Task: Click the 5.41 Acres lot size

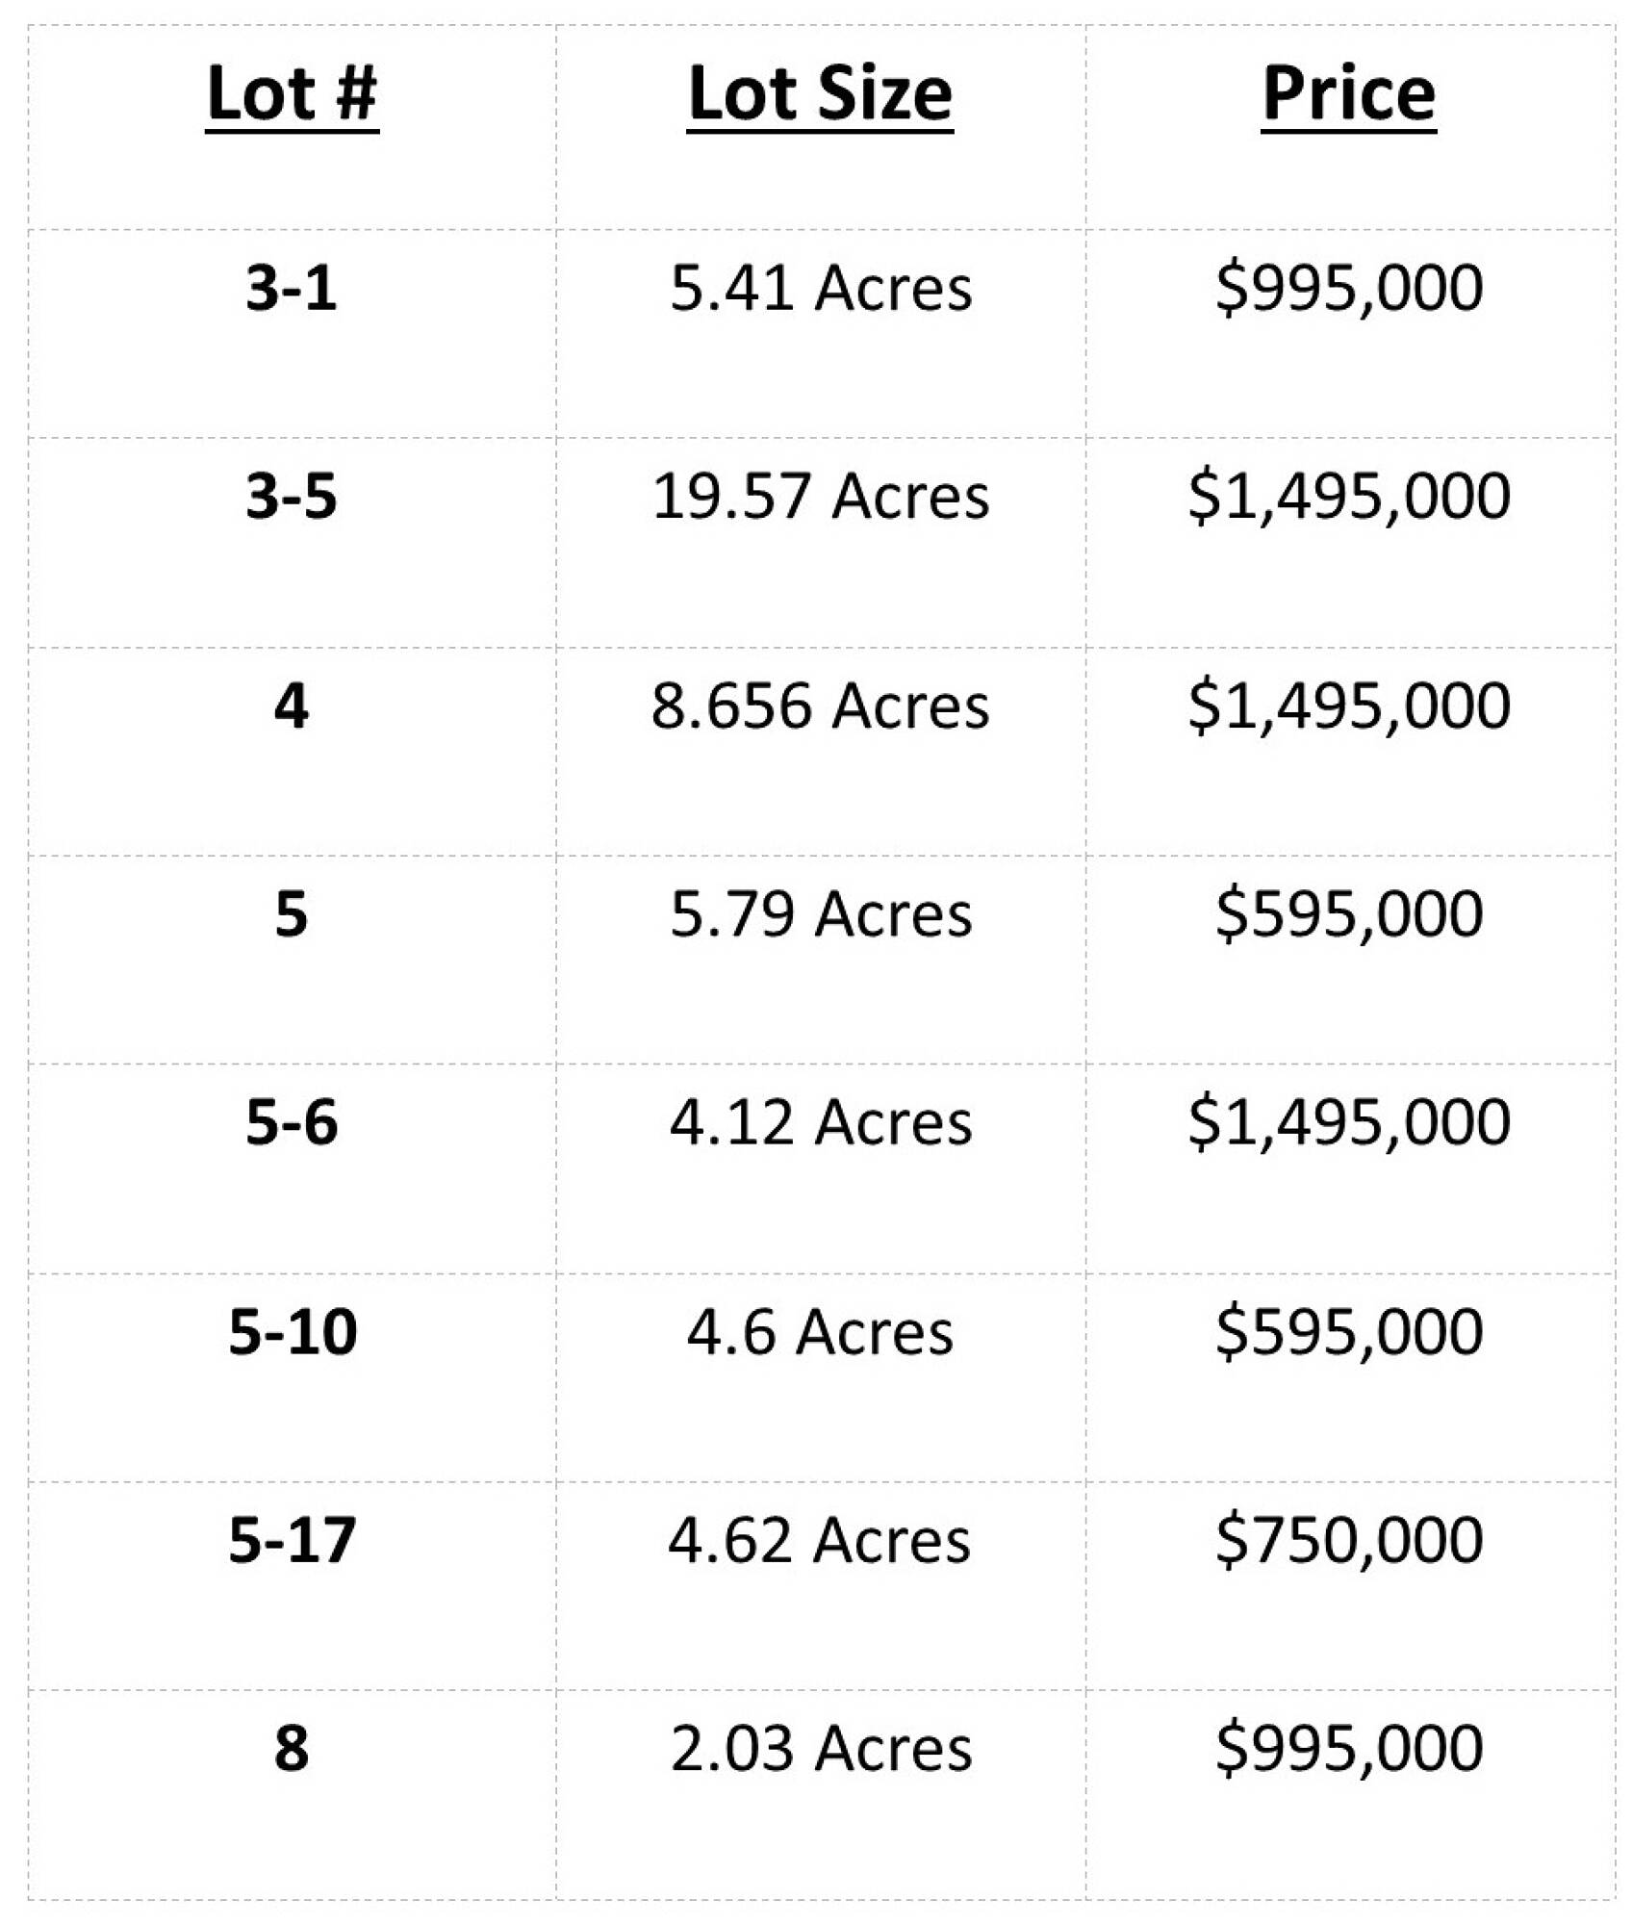Action: pyautogui.click(x=820, y=288)
